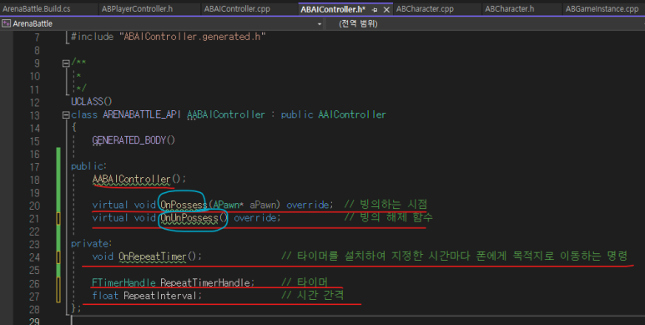Pin the ABAIController.h tab

click(x=375, y=9)
